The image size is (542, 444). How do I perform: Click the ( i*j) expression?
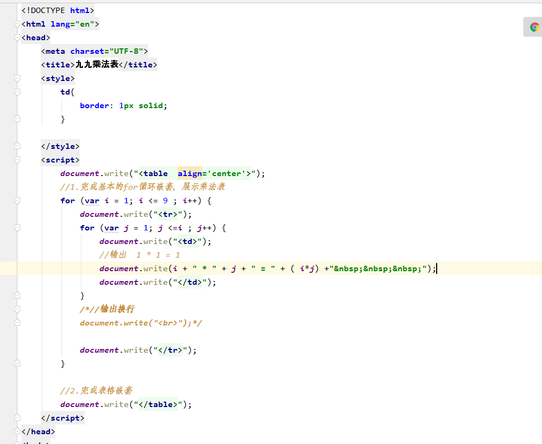[305, 268]
